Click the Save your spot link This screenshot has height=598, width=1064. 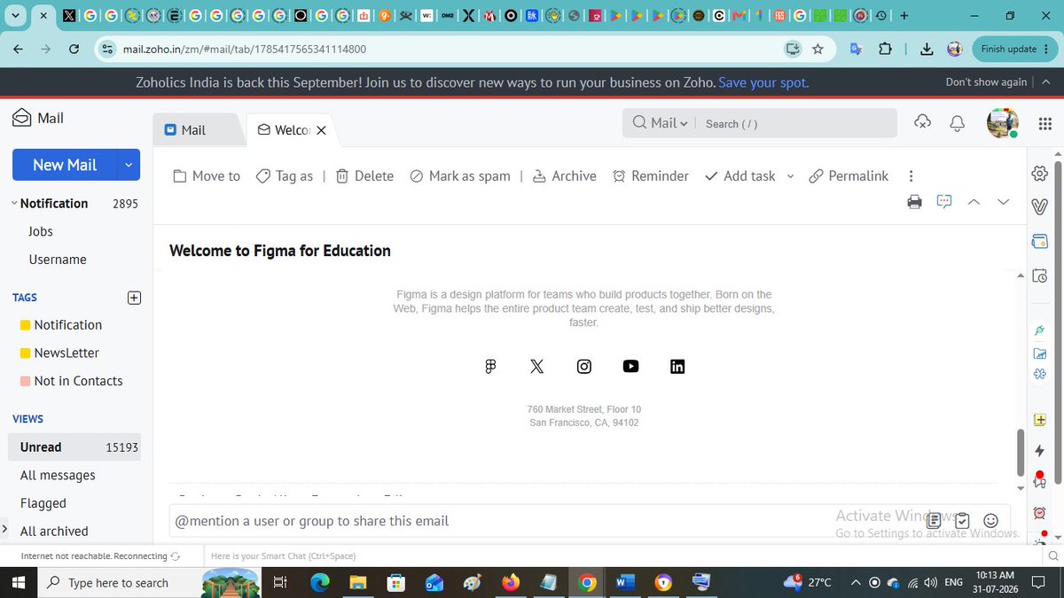click(x=763, y=82)
